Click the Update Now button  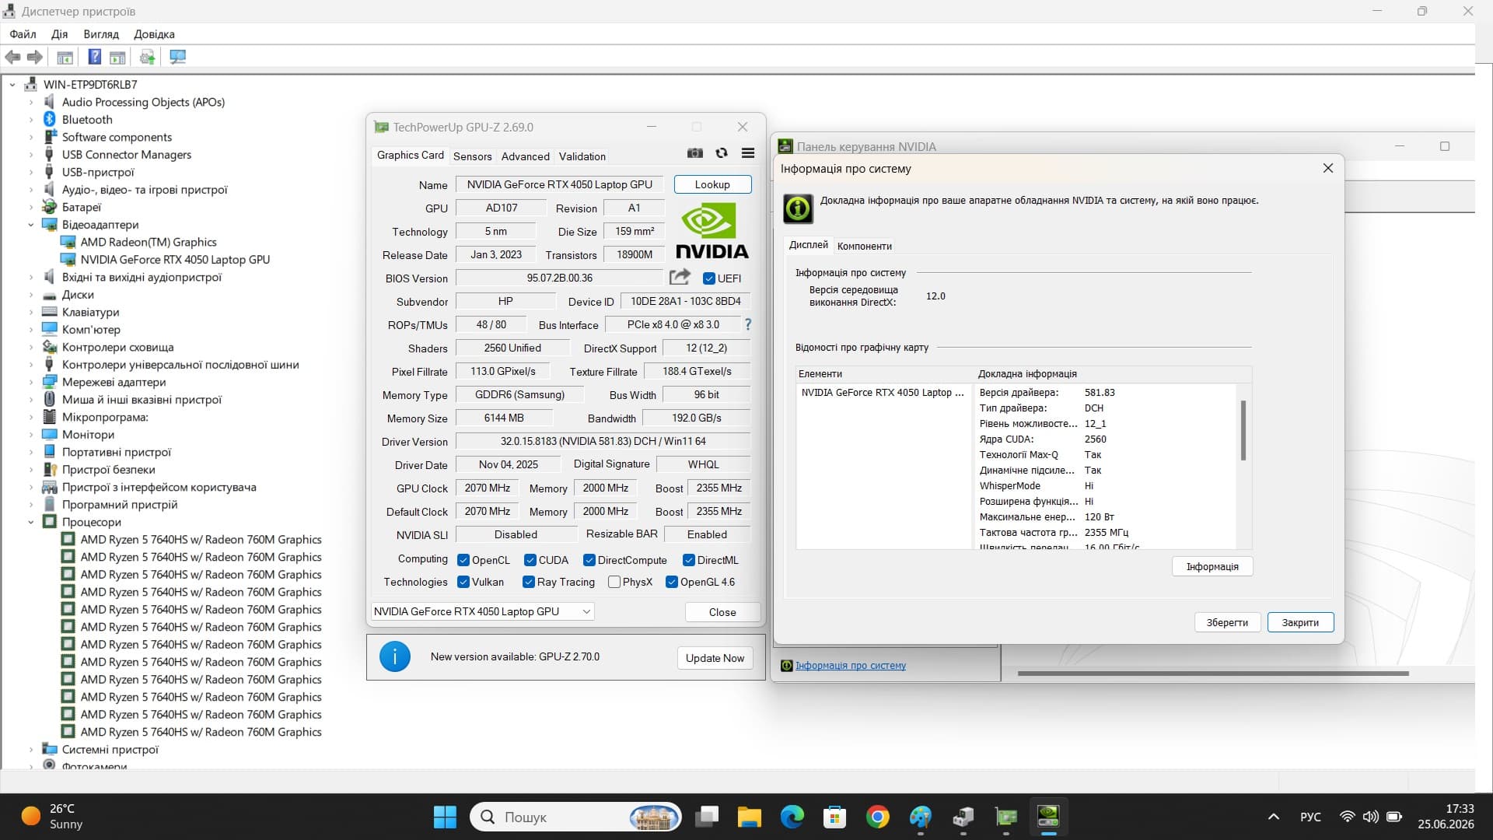coord(715,658)
